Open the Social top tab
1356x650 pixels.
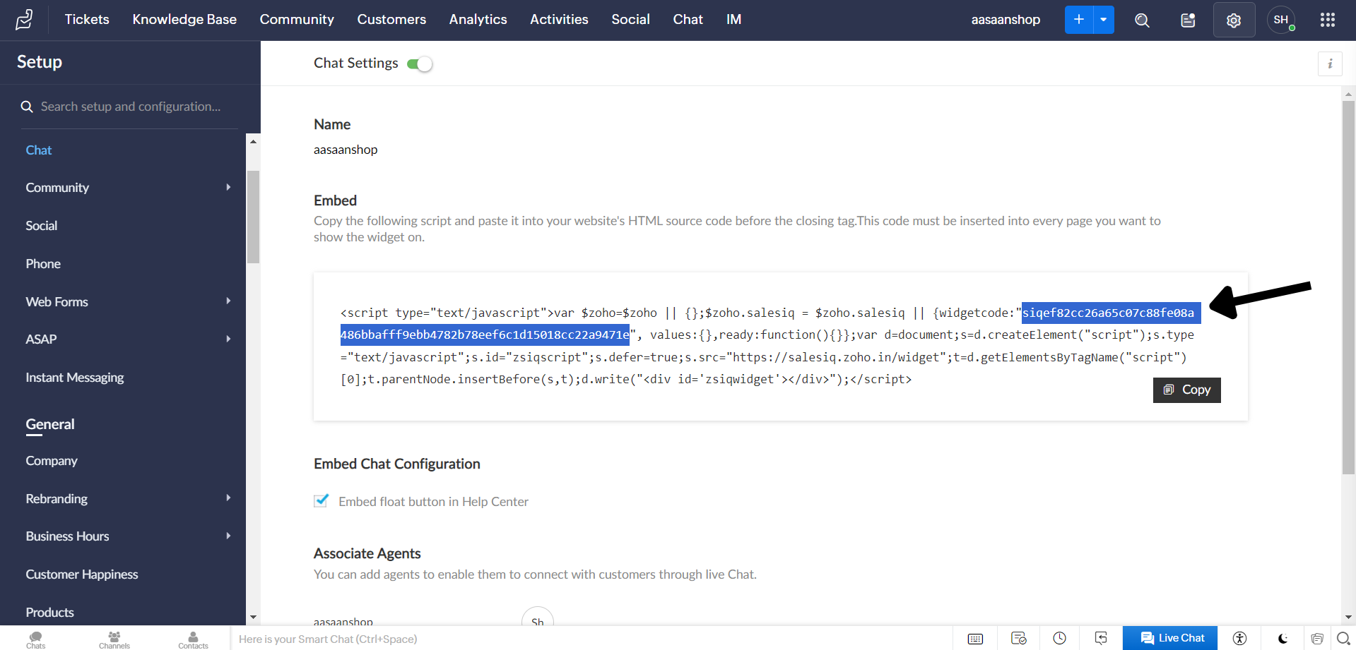630,20
